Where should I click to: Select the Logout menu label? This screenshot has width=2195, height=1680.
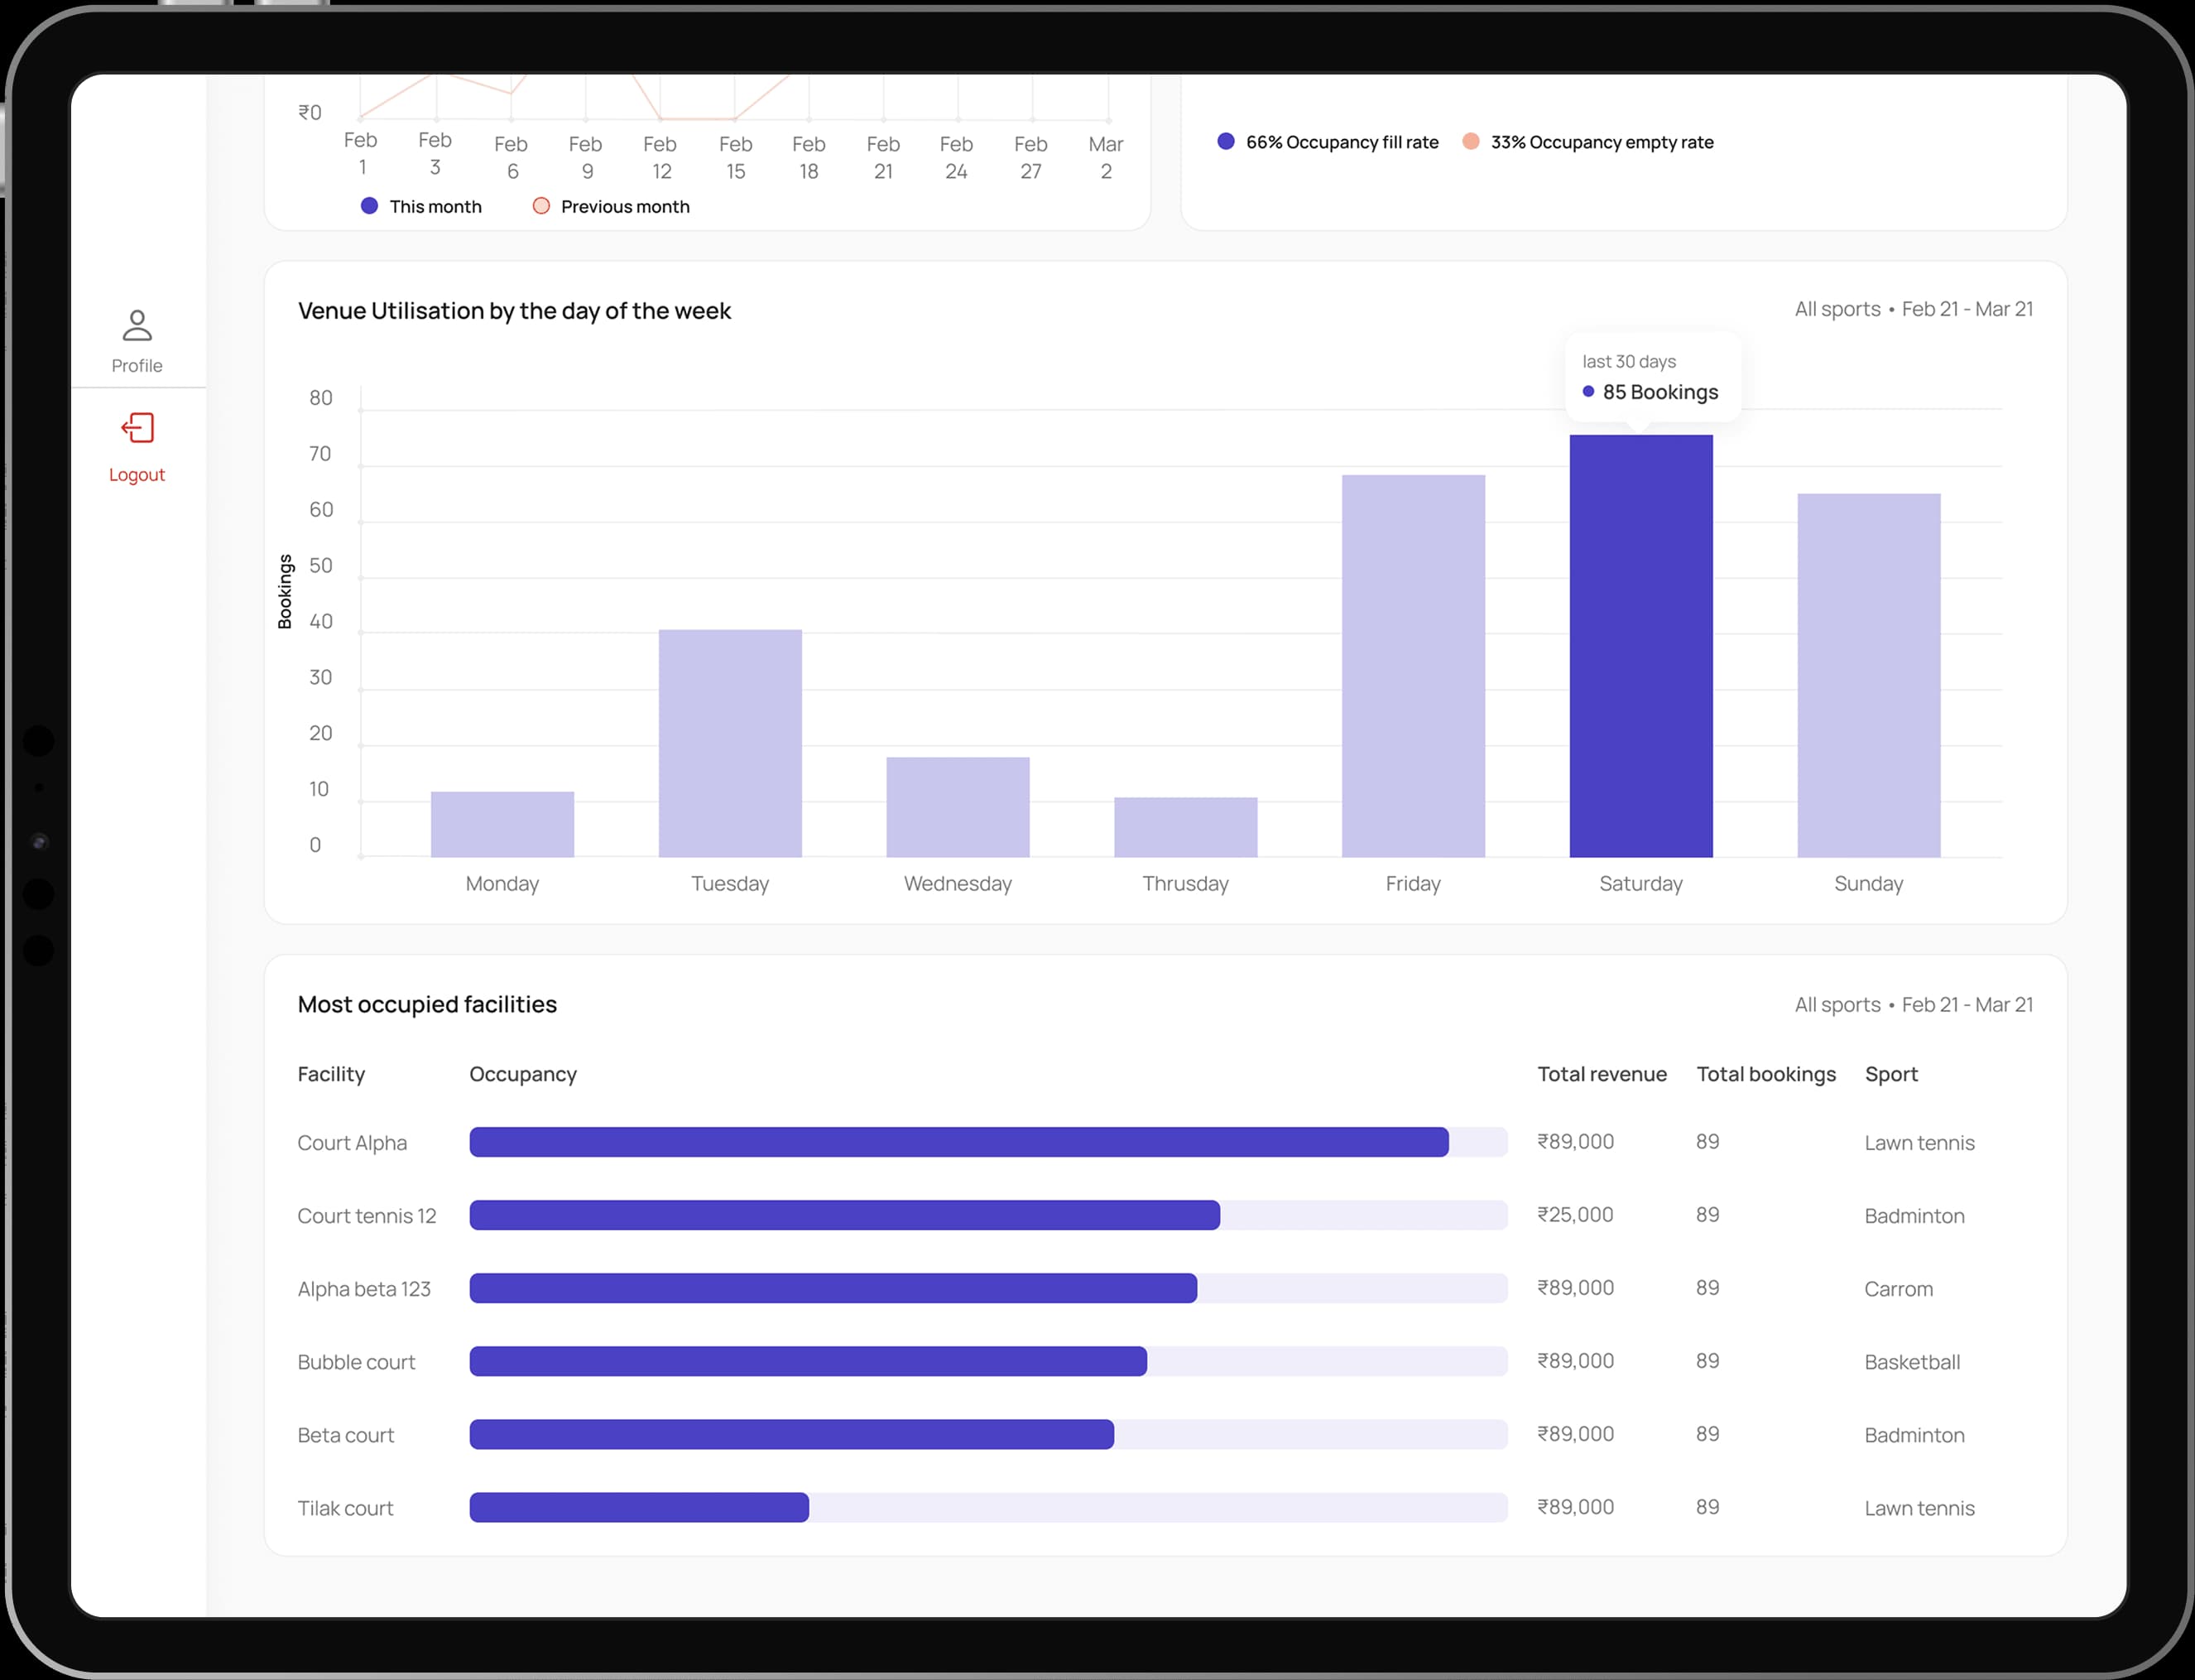click(137, 475)
